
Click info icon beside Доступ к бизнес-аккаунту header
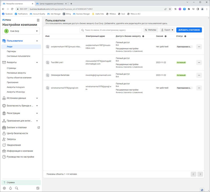pos(143,36)
